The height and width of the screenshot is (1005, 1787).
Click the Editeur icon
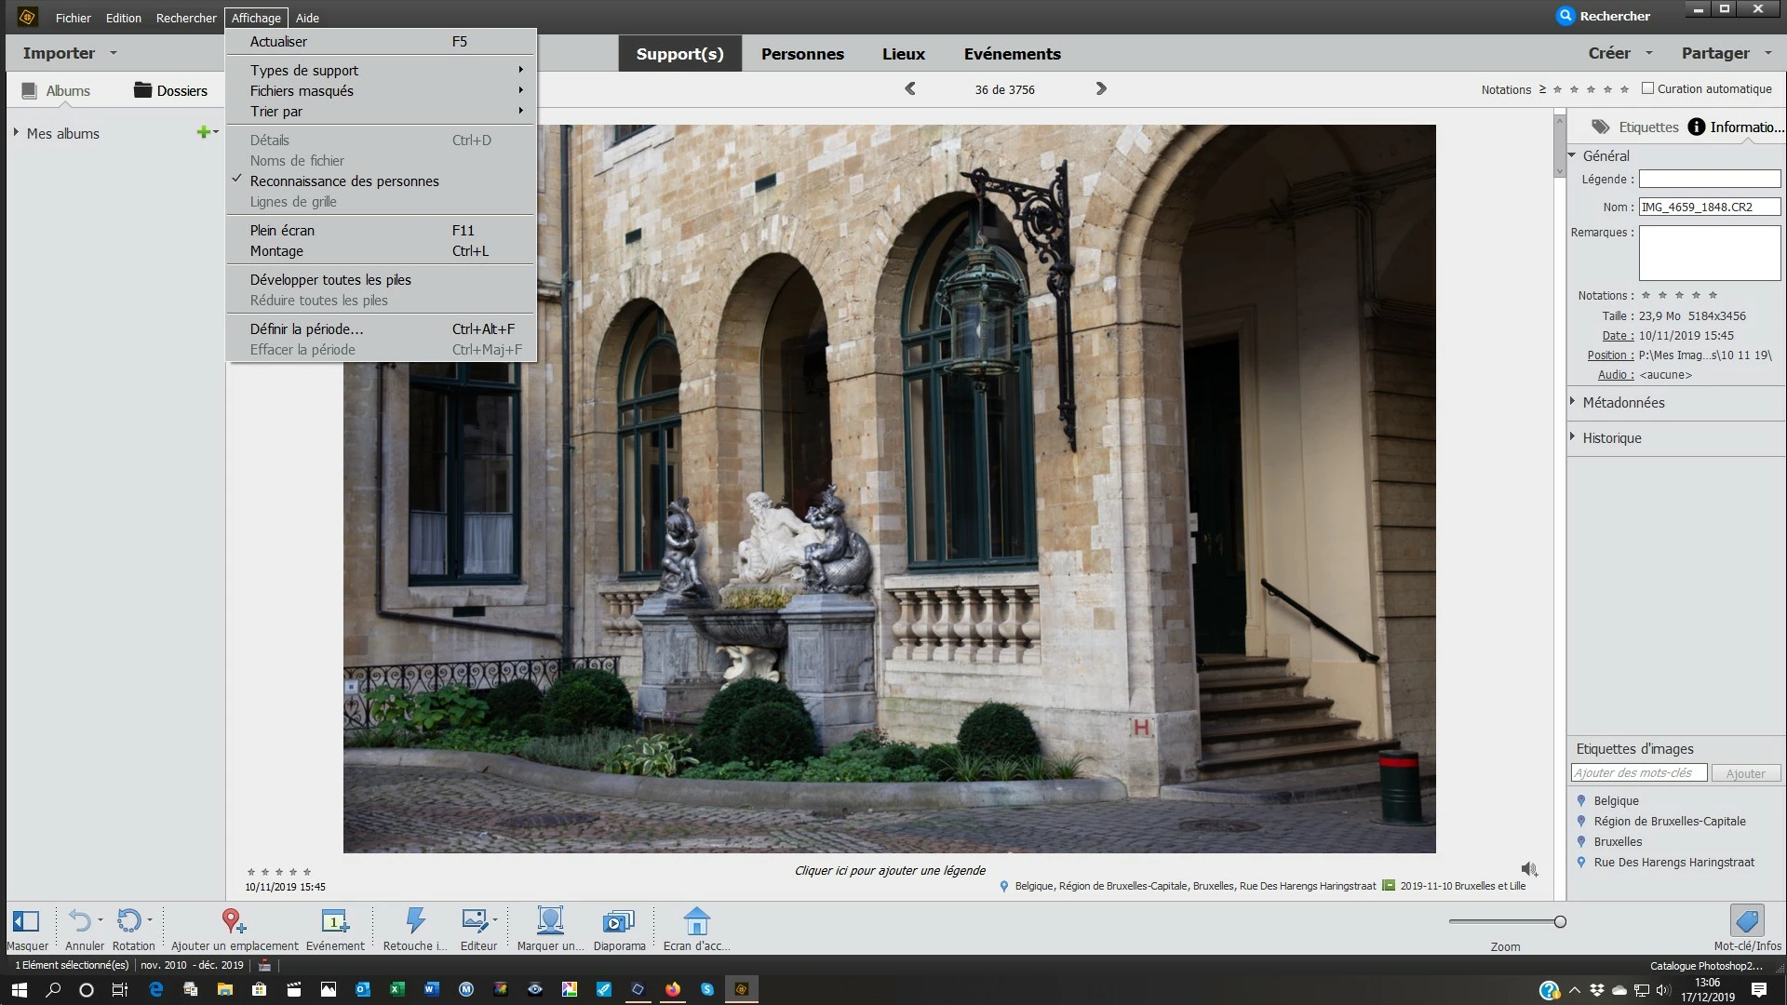pyautogui.click(x=475, y=921)
